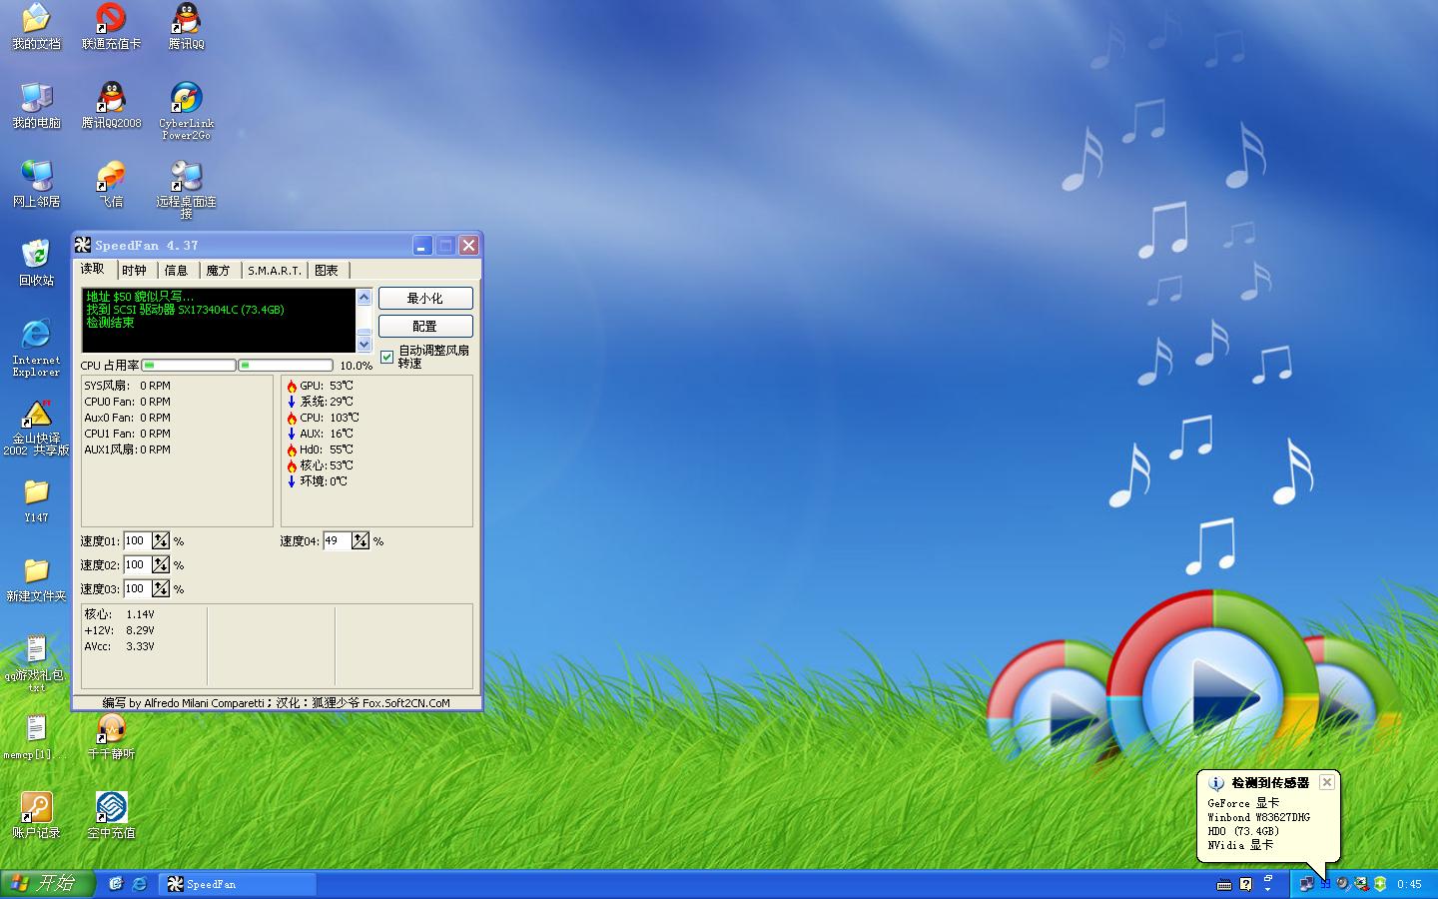Switch to the S.M.A.R.T. tab
Screen dimensions: 1438x899
(x=274, y=271)
